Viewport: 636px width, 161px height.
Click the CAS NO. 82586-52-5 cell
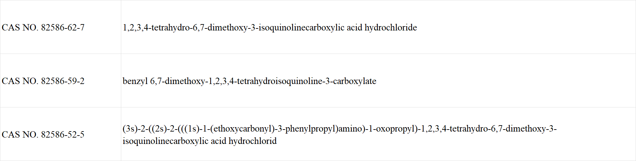(60, 134)
